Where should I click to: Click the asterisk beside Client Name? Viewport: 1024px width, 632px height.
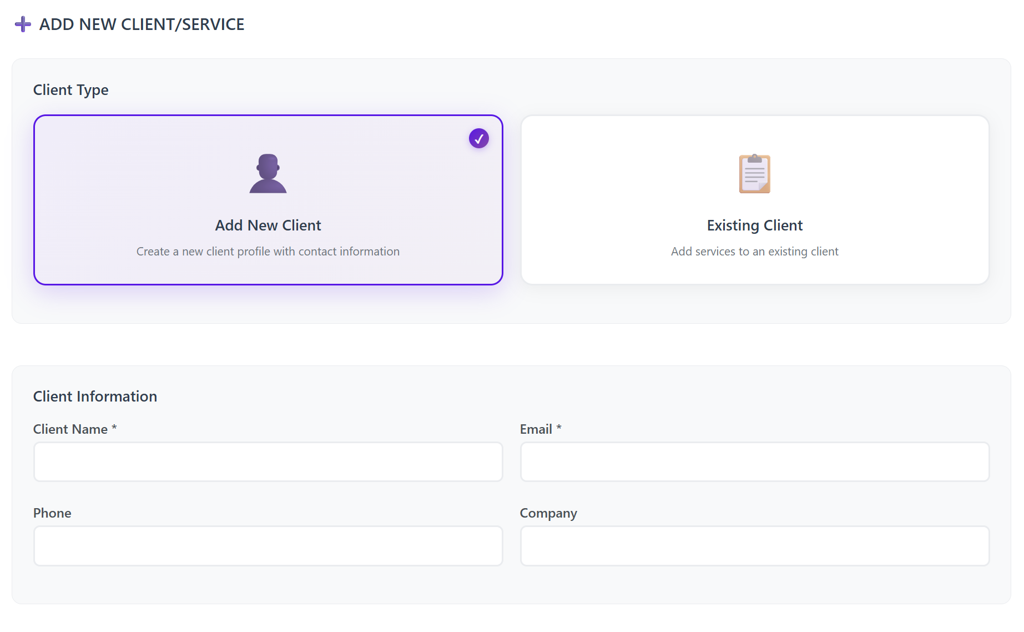114,428
